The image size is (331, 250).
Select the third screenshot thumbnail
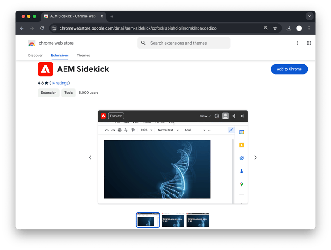[198, 220]
